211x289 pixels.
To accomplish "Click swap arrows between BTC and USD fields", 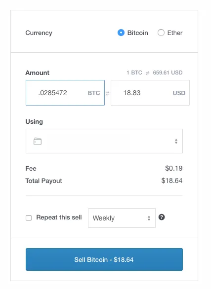I will click(x=107, y=93).
